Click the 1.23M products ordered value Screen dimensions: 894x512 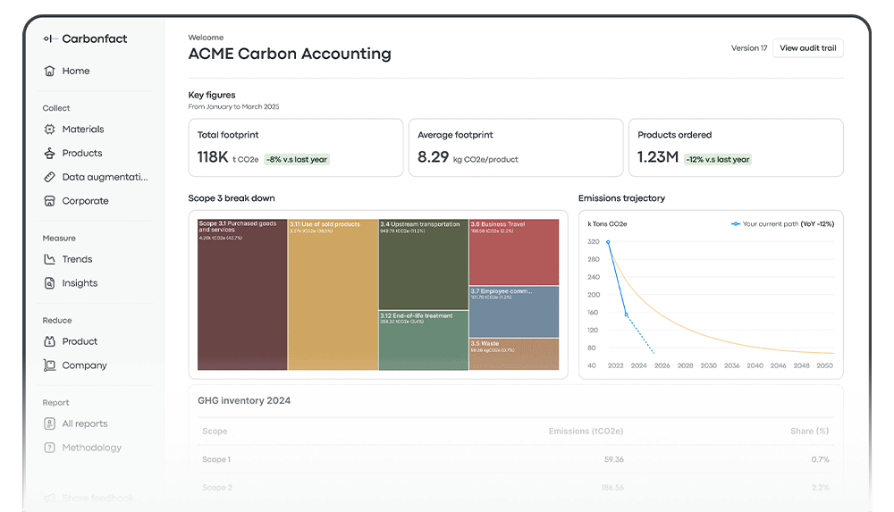pyautogui.click(x=658, y=156)
